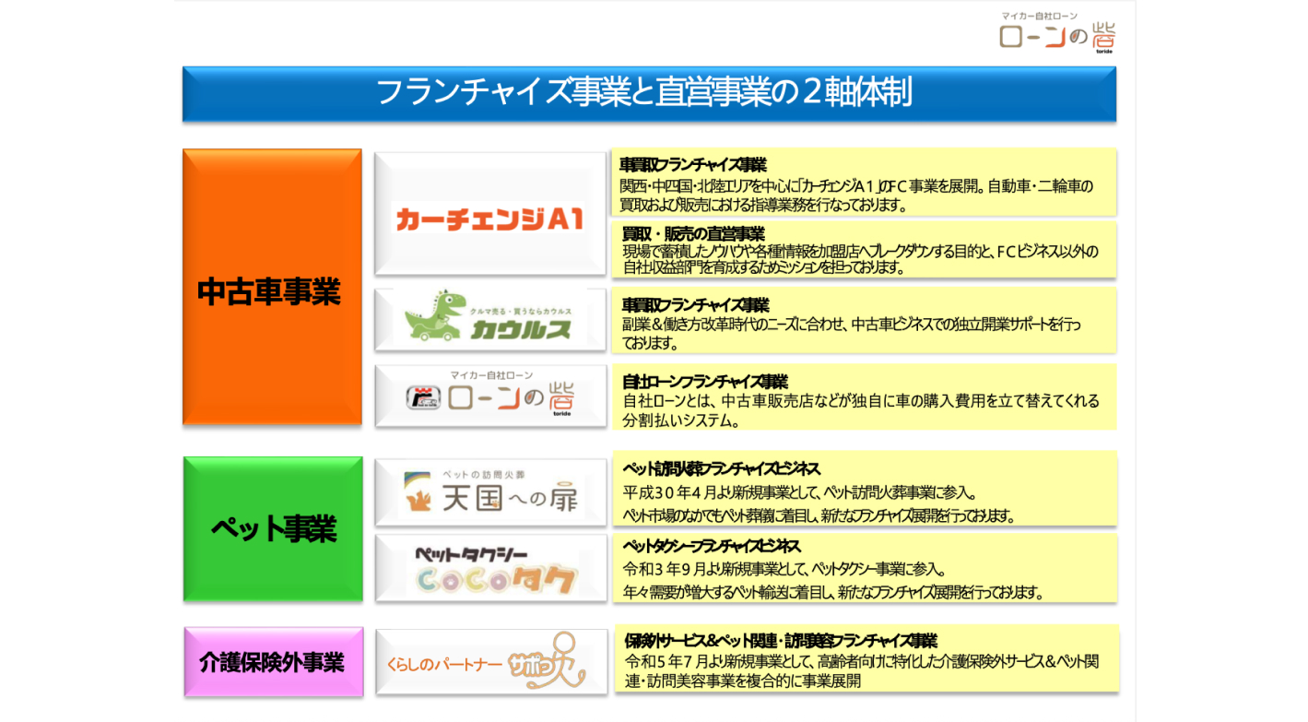Select the orange 中古車事業 block
The height and width of the screenshot is (722, 1308).
[272, 286]
